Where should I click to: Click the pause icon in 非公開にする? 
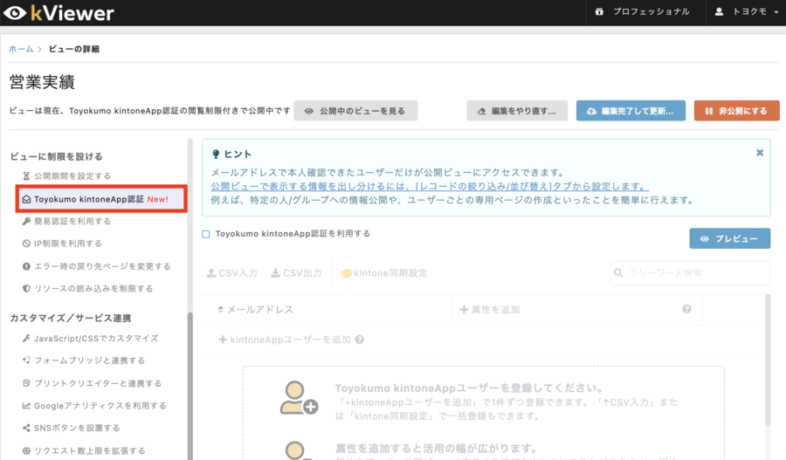point(709,111)
